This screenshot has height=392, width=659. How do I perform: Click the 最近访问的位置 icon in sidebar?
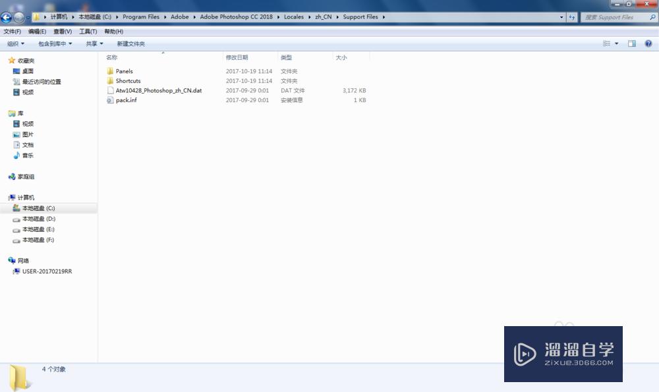tap(16, 82)
